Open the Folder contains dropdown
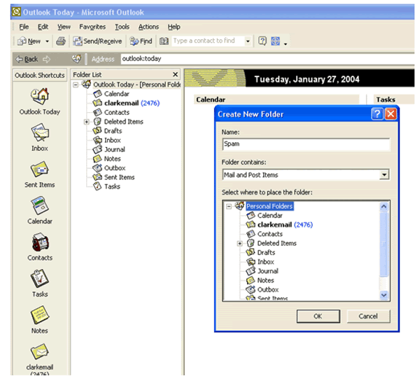The width and height of the screenshot is (420, 384). click(x=384, y=175)
